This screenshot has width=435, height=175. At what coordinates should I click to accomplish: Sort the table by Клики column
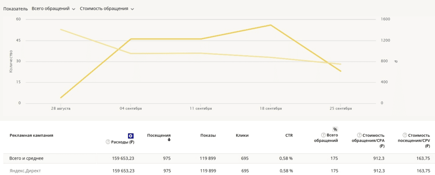coord(242,136)
